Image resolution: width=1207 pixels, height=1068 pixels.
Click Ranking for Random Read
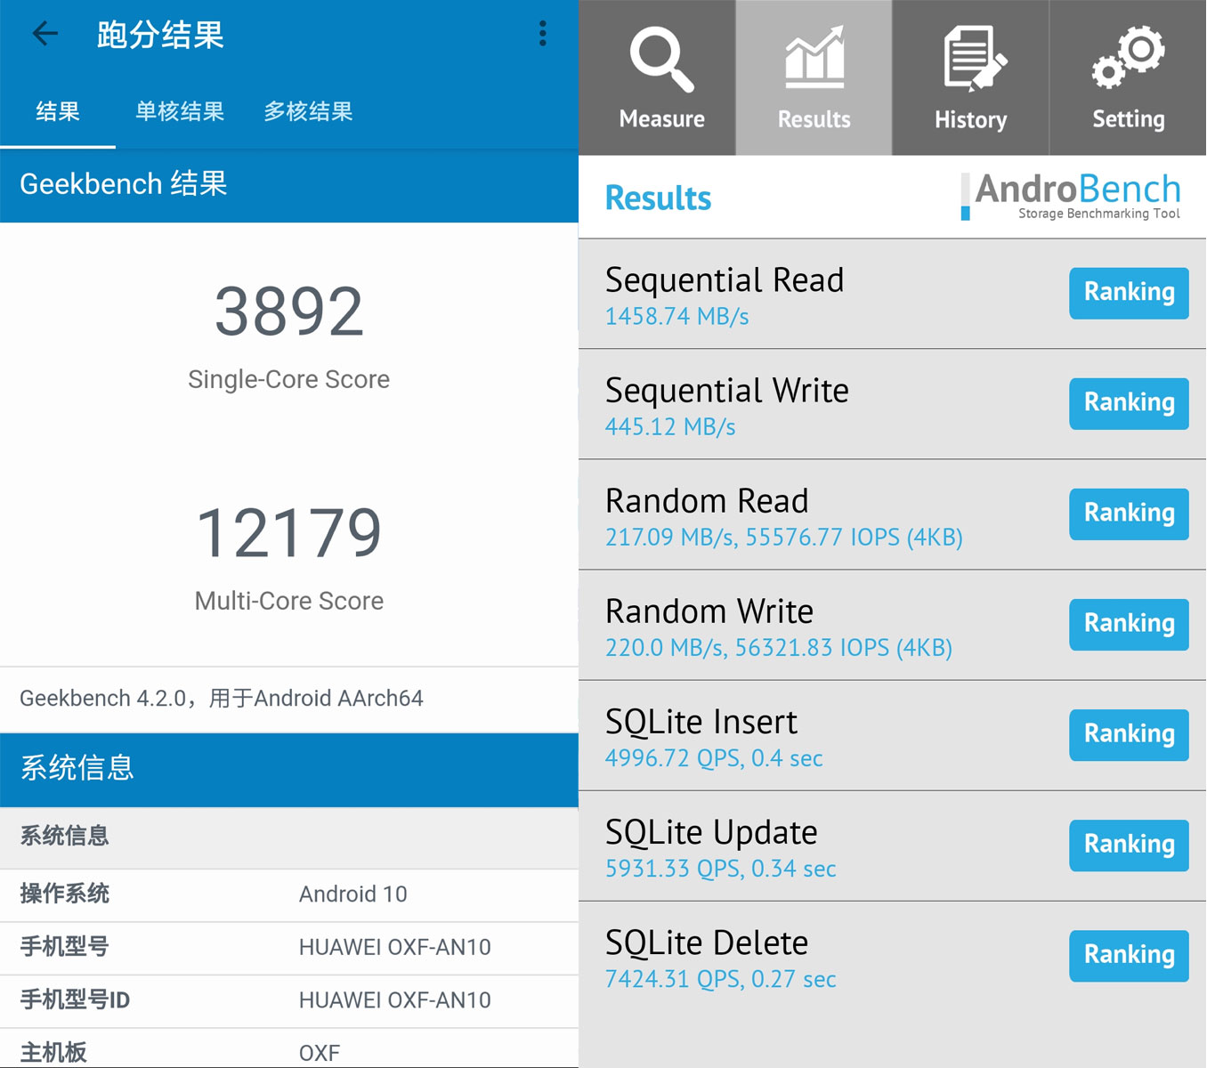[1129, 514]
